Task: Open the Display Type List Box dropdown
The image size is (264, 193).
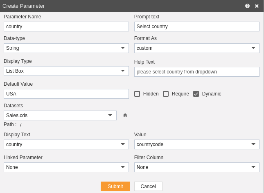Action: pyautogui.click(x=66, y=71)
